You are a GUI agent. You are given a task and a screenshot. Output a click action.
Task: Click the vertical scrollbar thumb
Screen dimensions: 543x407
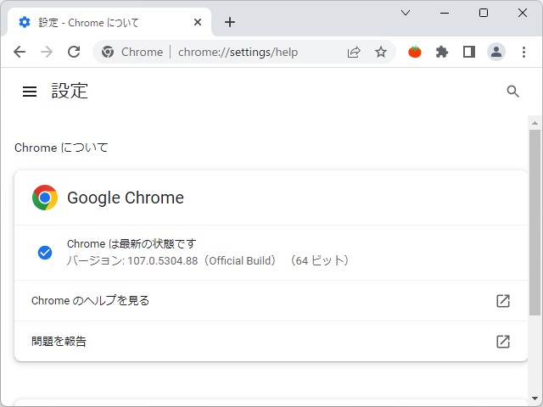point(535,222)
